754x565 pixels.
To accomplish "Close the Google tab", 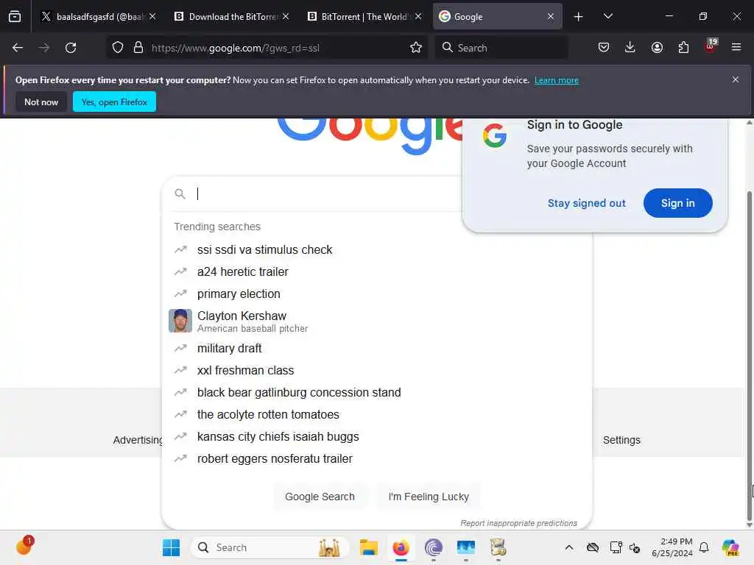I will point(551,17).
